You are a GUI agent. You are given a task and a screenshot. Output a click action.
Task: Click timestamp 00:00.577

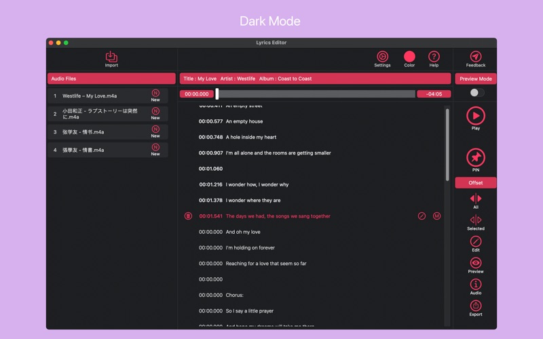(x=210, y=121)
